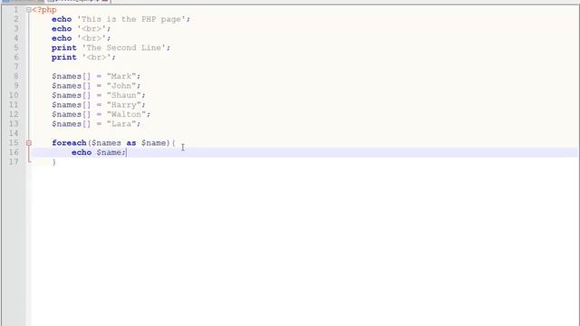
Task: Click 'The Second Line' string on line 5
Action: pos(123,48)
